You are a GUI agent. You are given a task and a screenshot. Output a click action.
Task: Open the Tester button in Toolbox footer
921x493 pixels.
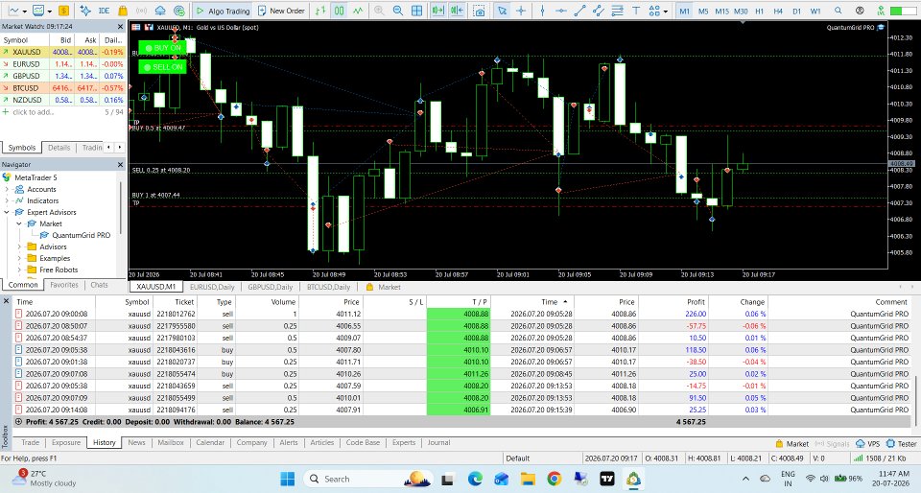[x=902, y=444]
